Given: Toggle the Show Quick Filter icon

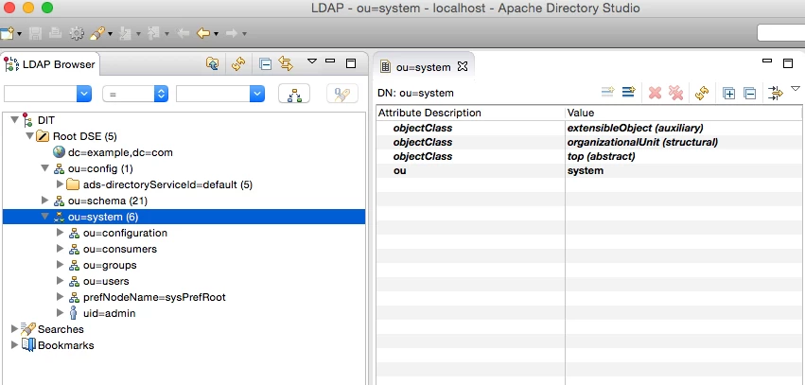Looking at the screenshot, I should tap(776, 93).
